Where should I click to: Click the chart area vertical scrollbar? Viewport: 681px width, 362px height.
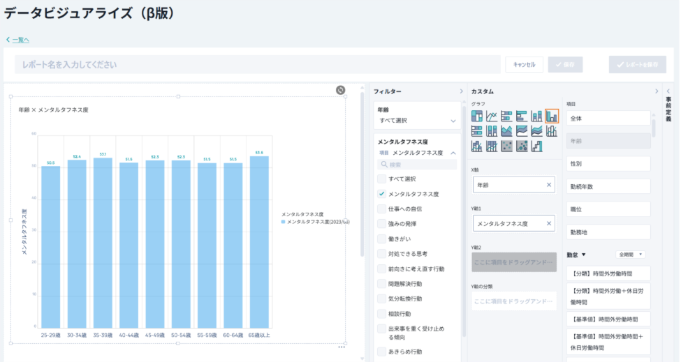[363, 174]
